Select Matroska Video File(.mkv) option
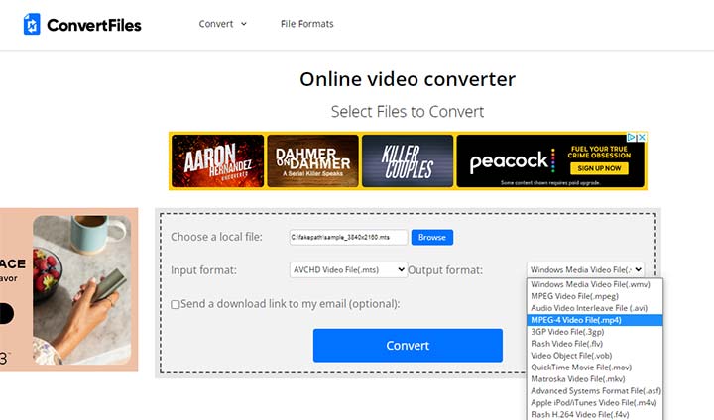714x420 pixels. coord(595,379)
